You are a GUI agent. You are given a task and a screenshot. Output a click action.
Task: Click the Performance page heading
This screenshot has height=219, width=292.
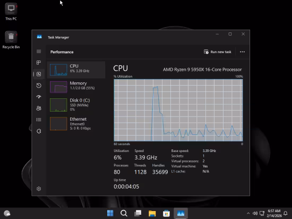pos(62,52)
